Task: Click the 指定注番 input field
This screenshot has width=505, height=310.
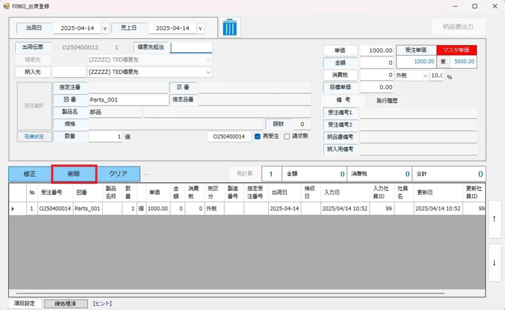Action: (x=129, y=87)
